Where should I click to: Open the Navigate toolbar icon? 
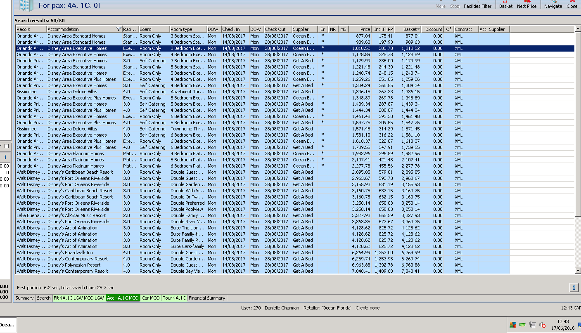pyautogui.click(x=553, y=4)
